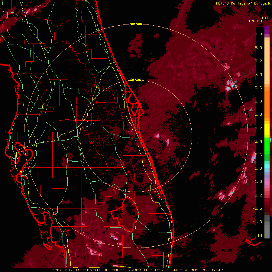Viewport: 272px width, 272px height.
Task: Click the 8.2 value on color scale
Action: point(258,61)
